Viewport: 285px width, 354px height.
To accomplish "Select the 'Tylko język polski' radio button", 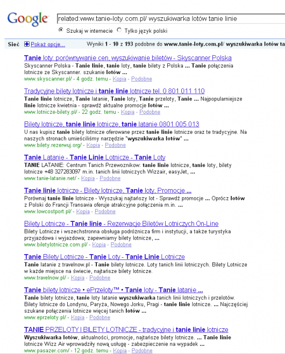I will [x=119, y=30].
